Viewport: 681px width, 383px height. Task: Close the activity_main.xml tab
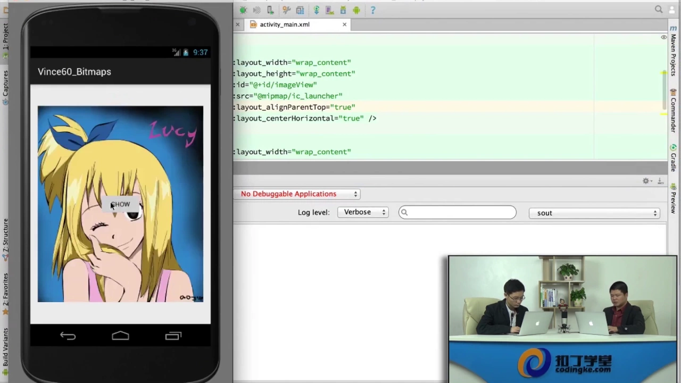(x=344, y=24)
